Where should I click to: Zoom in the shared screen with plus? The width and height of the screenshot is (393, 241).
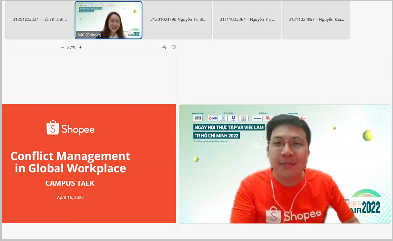[80, 47]
